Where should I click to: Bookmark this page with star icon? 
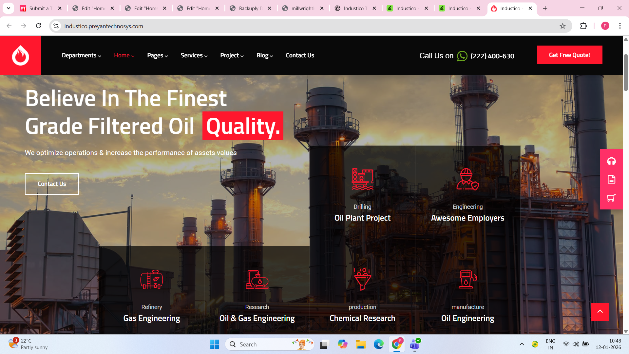tap(562, 26)
